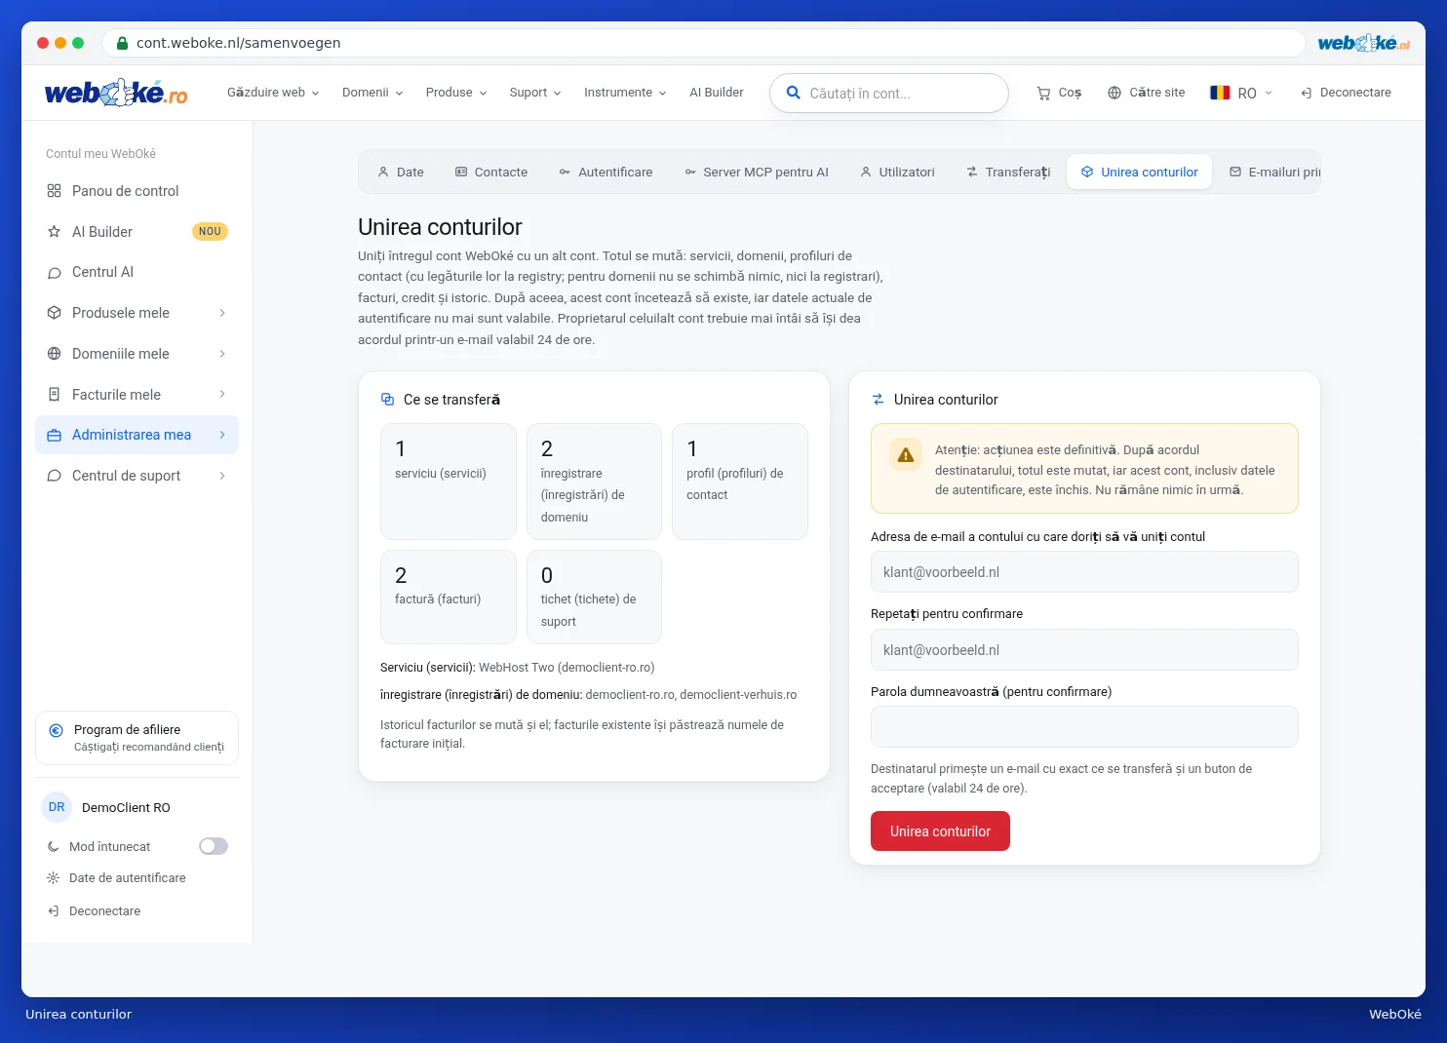Click the Romanian flag icon
This screenshot has width=1447, height=1043.
coord(1220,93)
